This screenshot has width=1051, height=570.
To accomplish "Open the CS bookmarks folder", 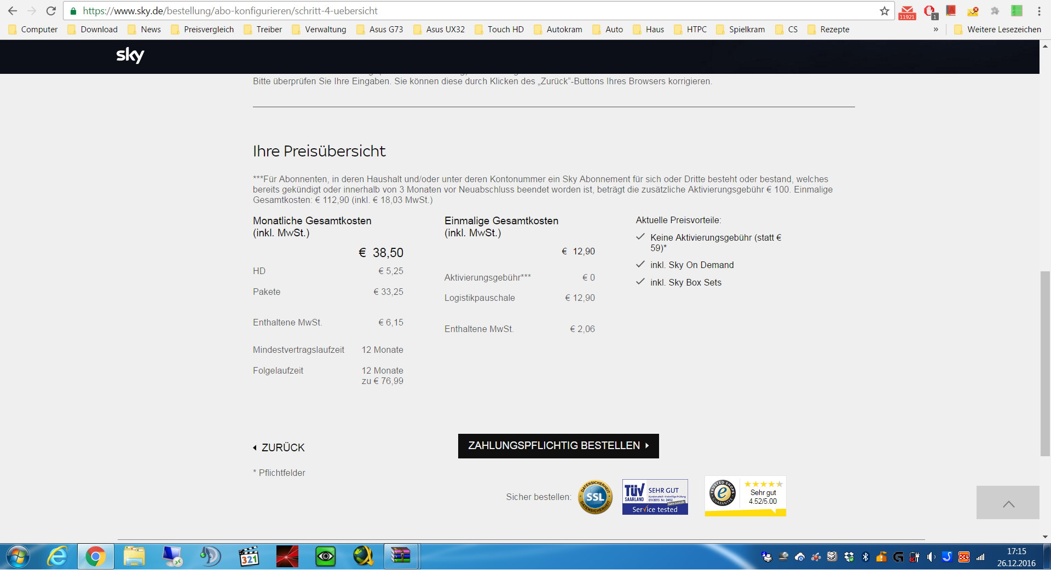I will pyautogui.click(x=787, y=30).
